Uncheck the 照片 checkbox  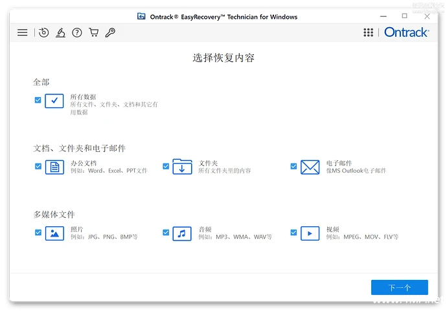click(x=38, y=232)
